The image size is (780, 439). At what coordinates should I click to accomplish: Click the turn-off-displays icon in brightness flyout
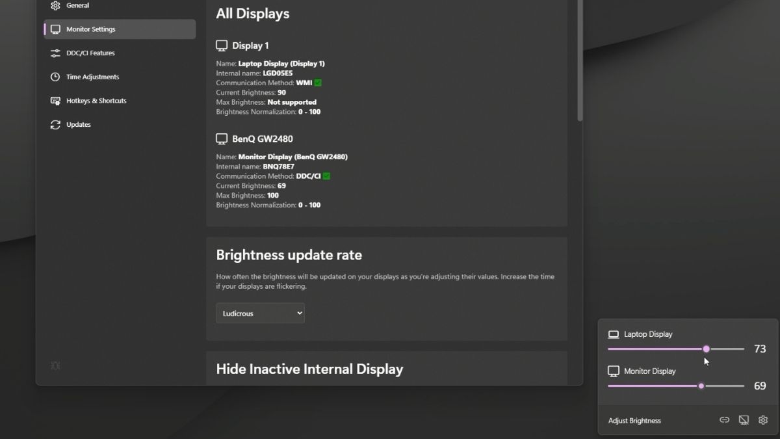tap(744, 419)
